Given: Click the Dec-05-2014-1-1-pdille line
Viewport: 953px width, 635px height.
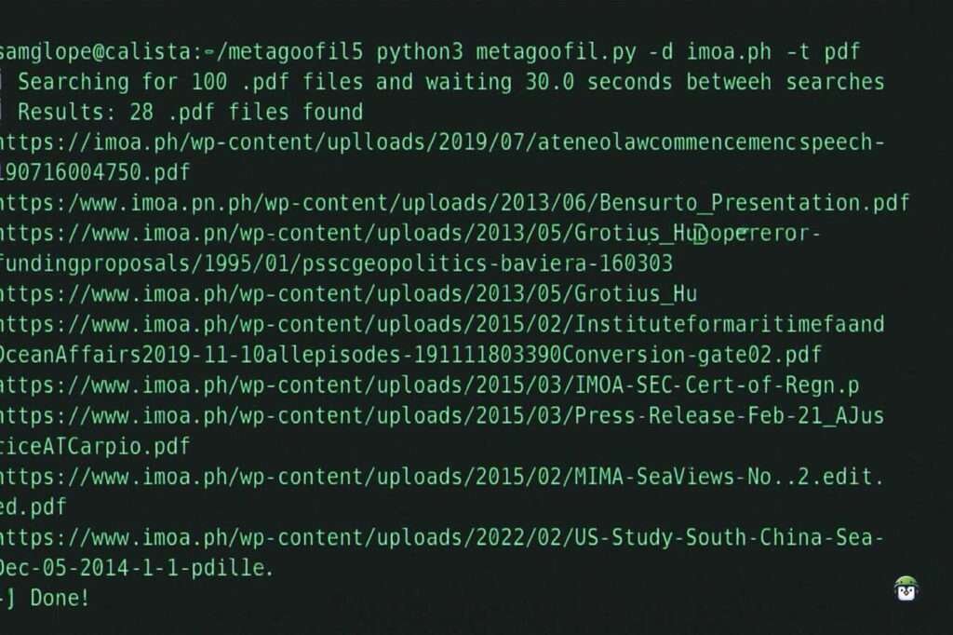Looking at the screenshot, I should pos(137,568).
